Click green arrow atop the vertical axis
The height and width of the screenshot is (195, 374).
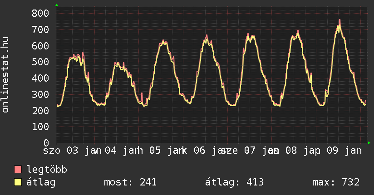click(x=57, y=5)
